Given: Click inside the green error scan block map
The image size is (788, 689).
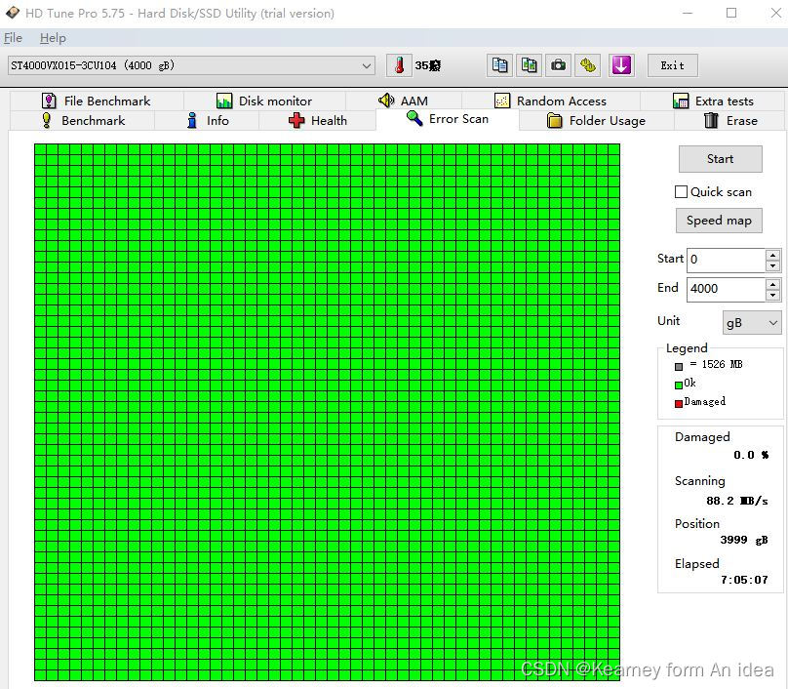Looking at the screenshot, I should click(327, 413).
